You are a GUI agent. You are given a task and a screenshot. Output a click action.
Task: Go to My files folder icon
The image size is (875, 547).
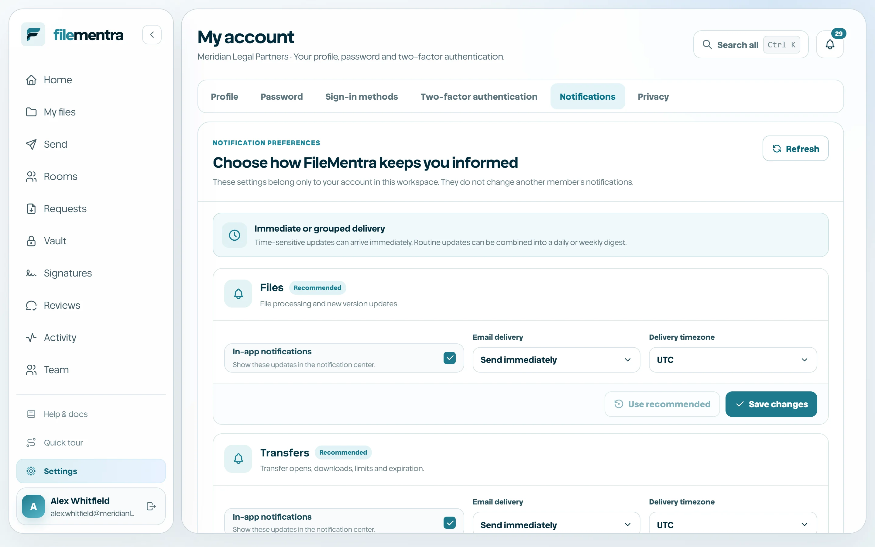32,112
